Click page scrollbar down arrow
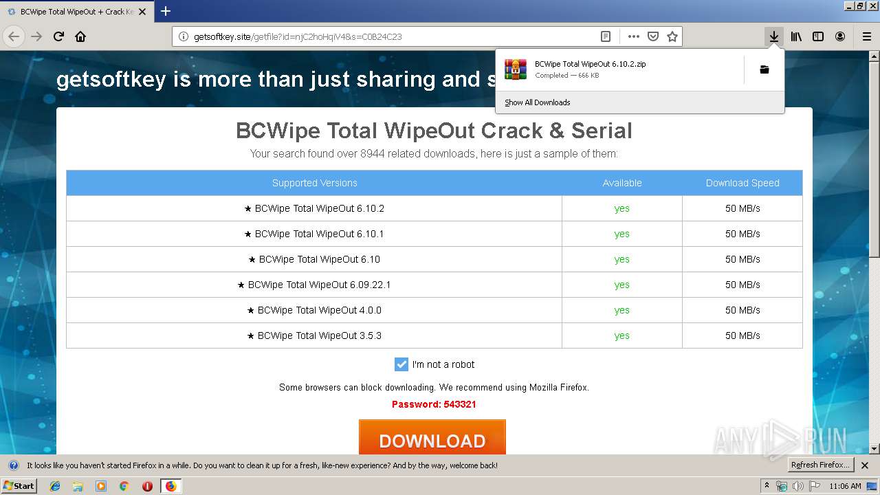The height and width of the screenshot is (495, 880). click(x=874, y=449)
